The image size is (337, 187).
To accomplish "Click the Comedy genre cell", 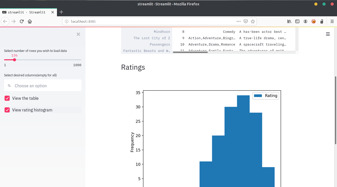I will tap(229, 32).
